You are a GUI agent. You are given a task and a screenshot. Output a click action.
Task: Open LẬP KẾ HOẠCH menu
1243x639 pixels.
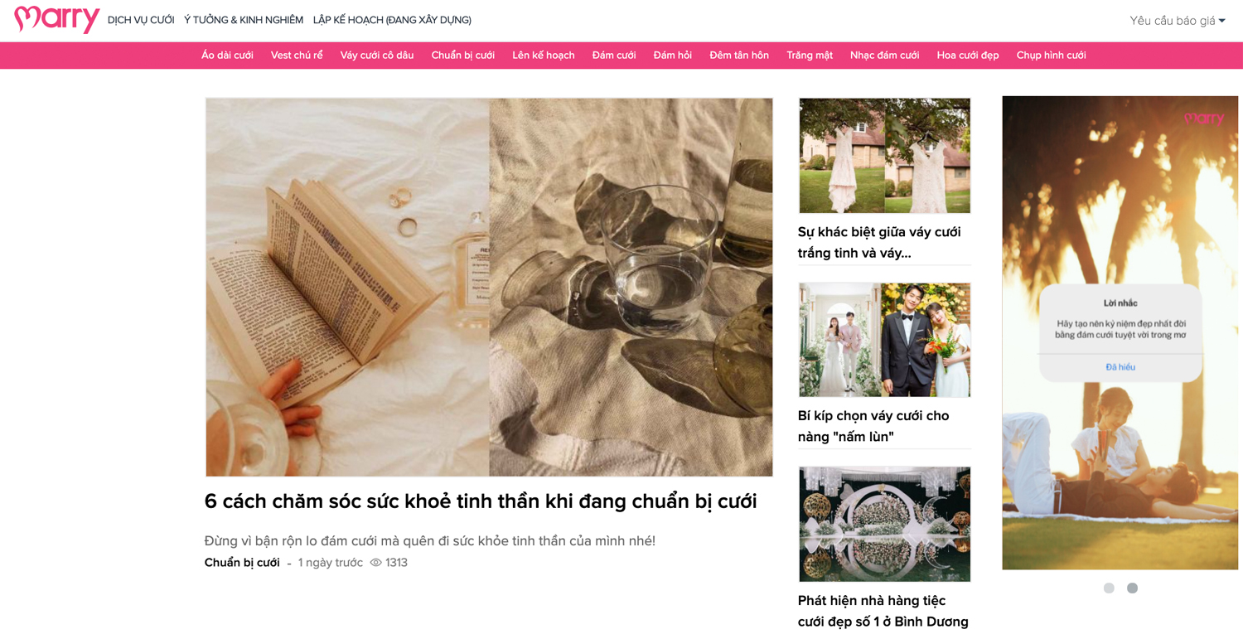pos(392,20)
